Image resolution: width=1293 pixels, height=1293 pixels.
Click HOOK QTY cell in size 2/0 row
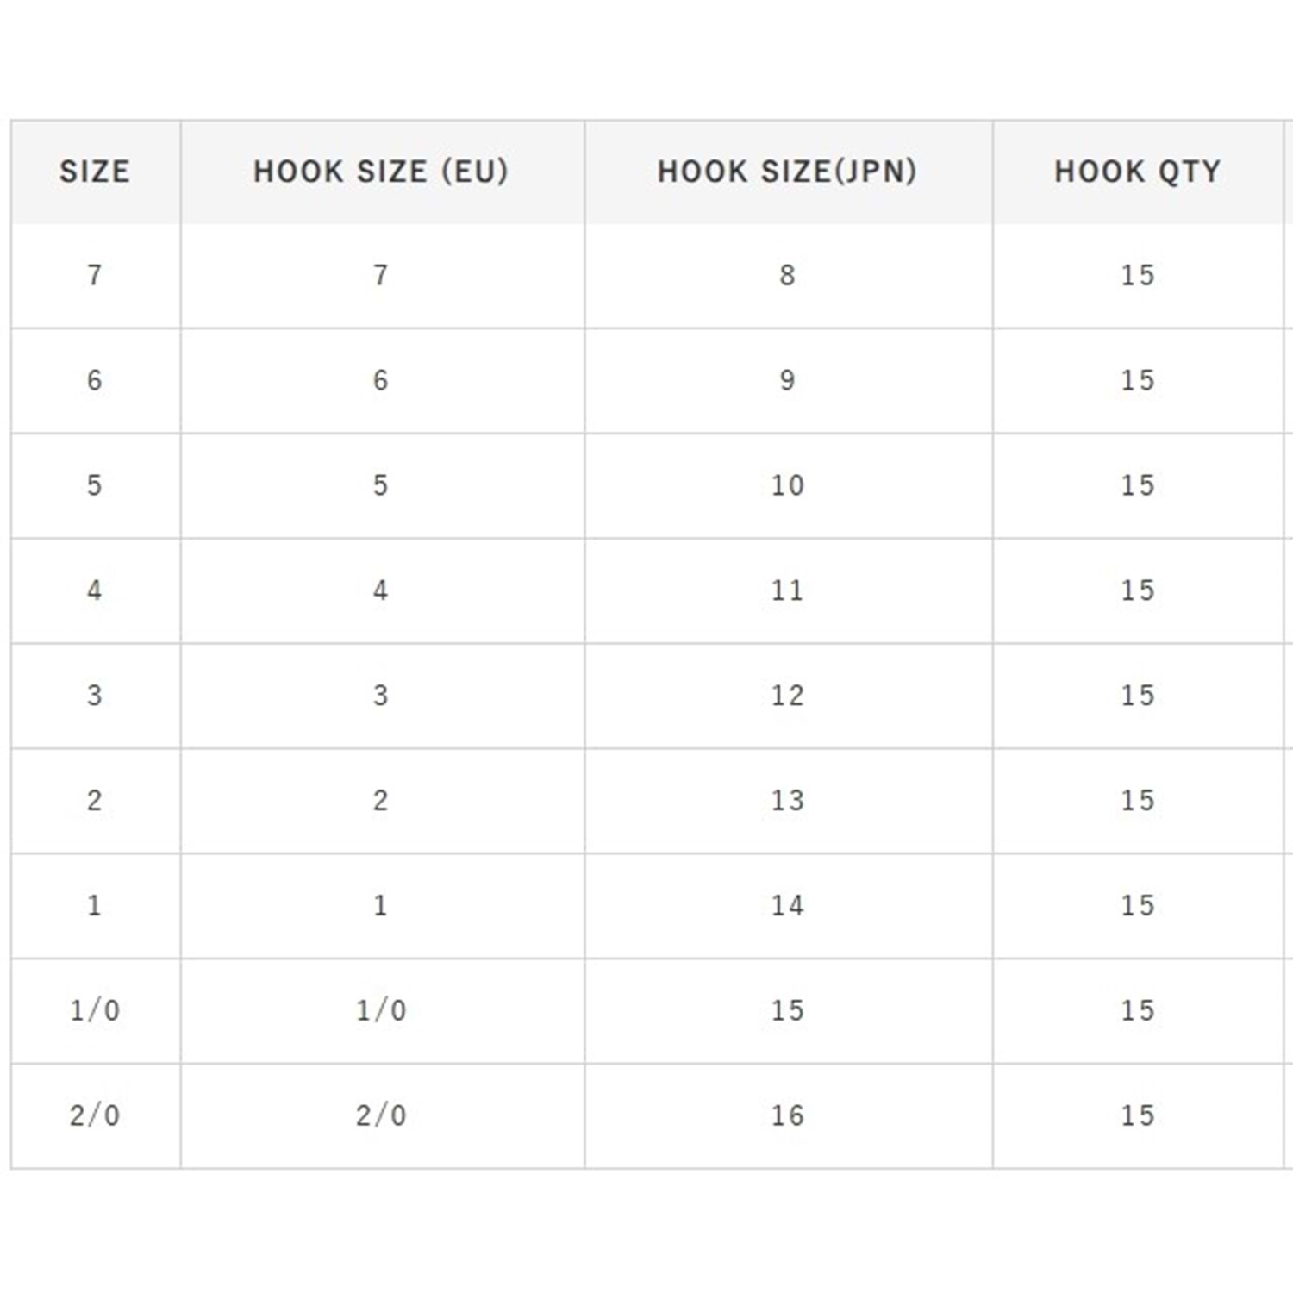pyautogui.click(x=1137, y=1115)
